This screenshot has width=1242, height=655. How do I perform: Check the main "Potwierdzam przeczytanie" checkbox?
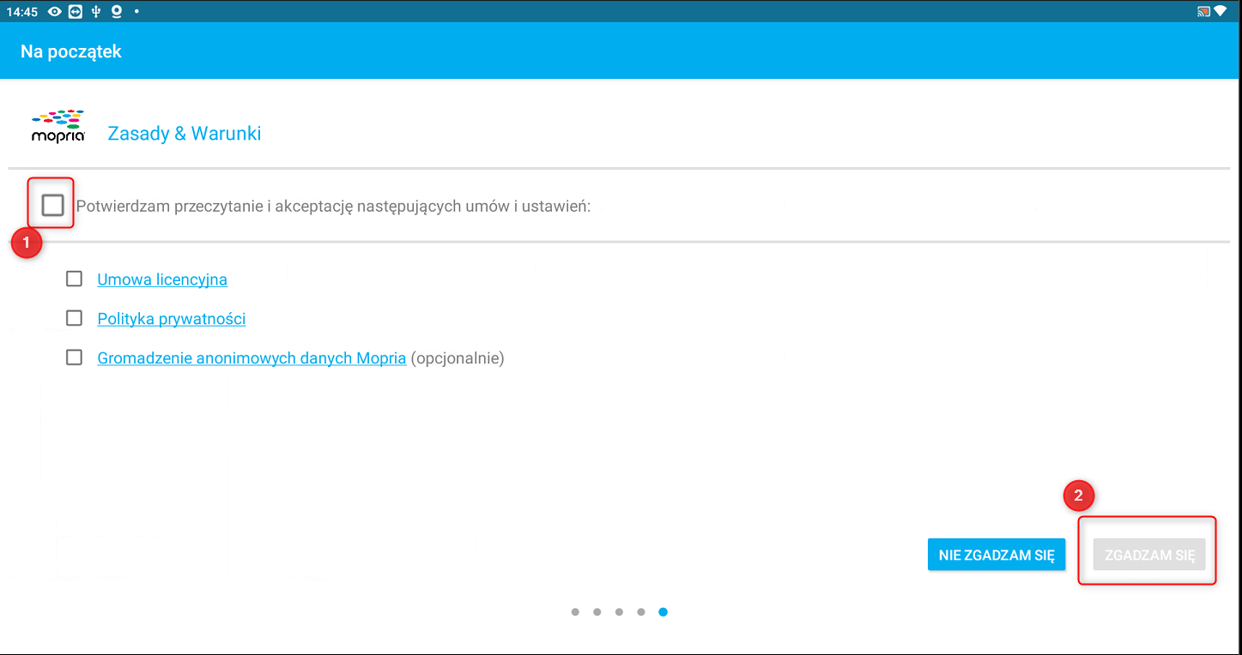pos(52,205)
